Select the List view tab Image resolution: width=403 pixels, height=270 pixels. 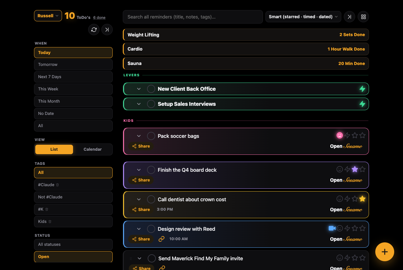(x=54, y=149)
